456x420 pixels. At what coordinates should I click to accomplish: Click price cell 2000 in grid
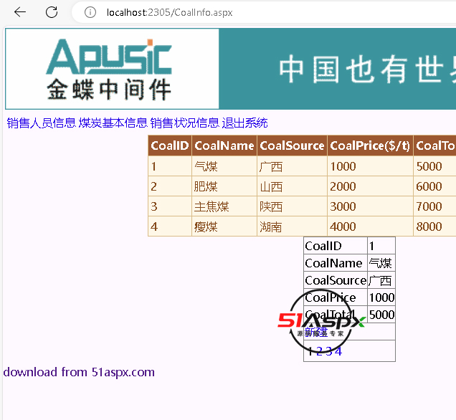pos(370,186)
